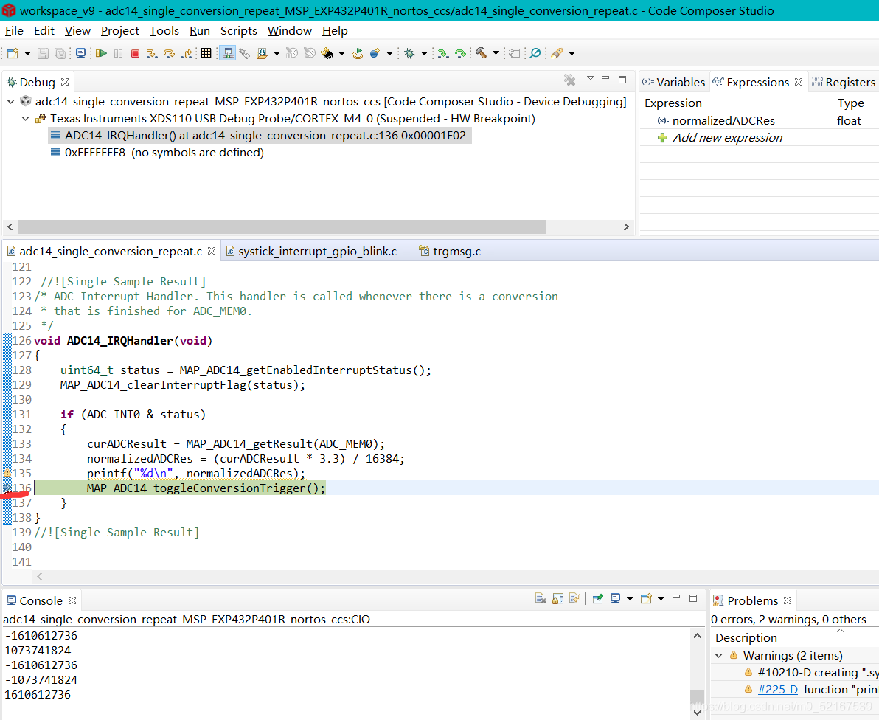Click the Clear Console icon
879x720 pixels.
(541, 598)
